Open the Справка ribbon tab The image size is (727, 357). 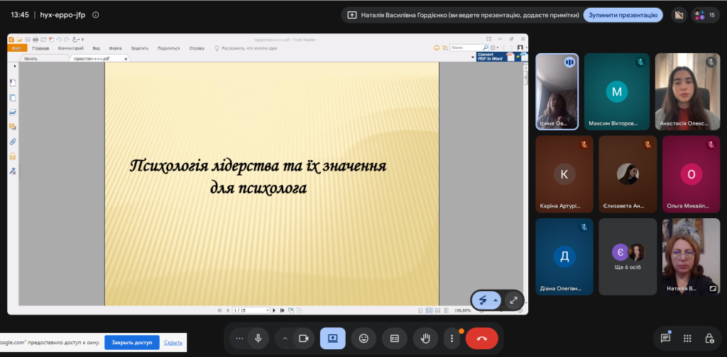(197, 48)
